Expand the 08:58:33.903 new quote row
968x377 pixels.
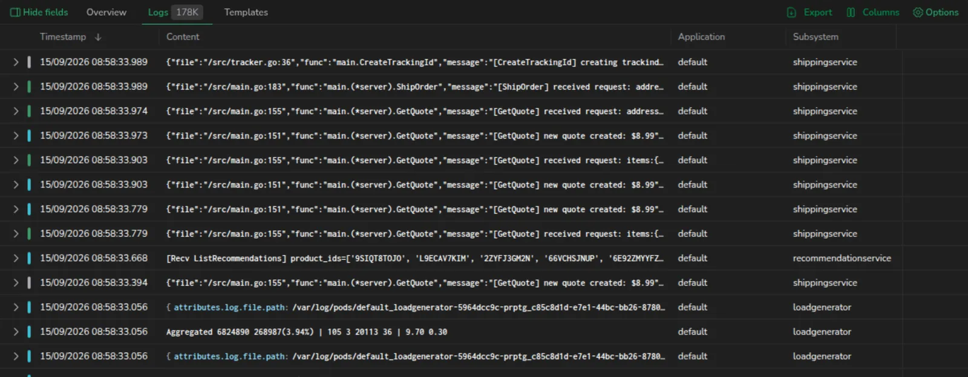pyautogui.click(x=16, y=184)
